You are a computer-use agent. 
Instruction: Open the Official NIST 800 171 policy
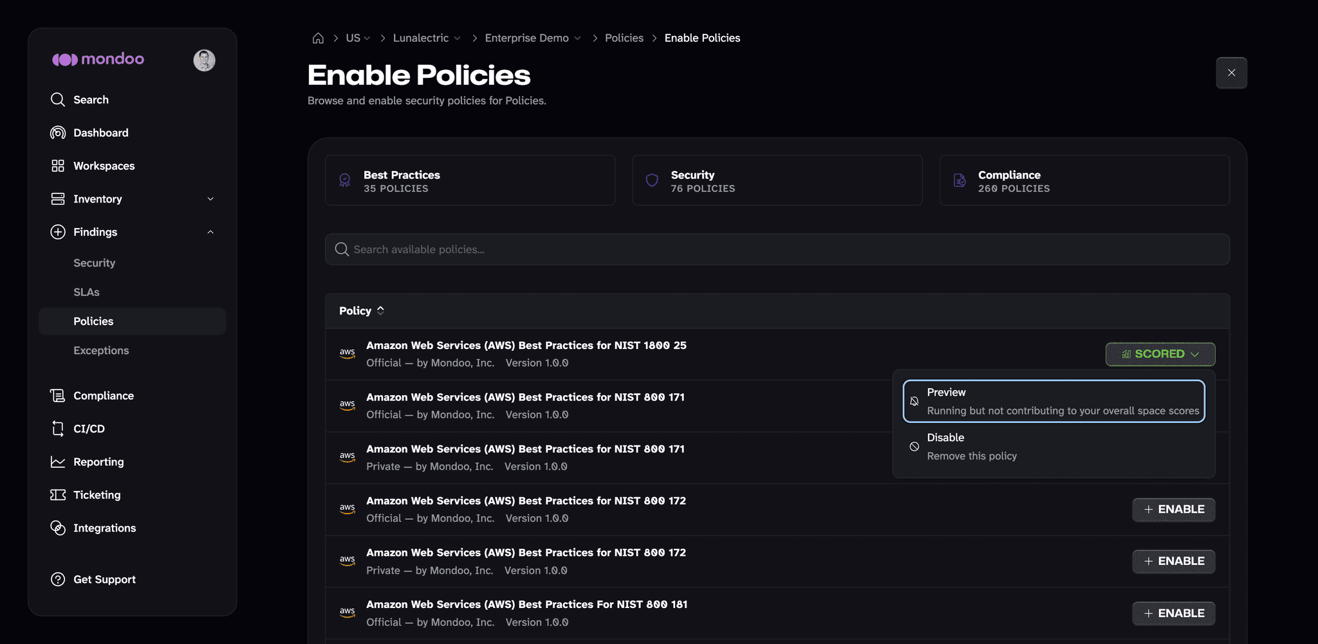(525, 397)
